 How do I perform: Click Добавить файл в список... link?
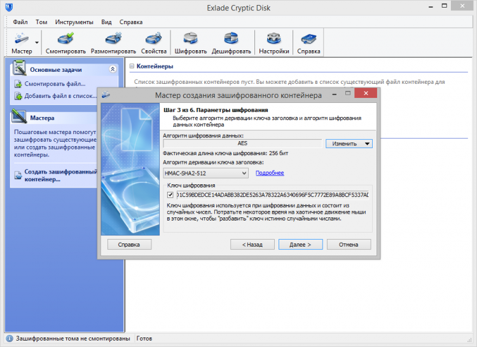60,96
